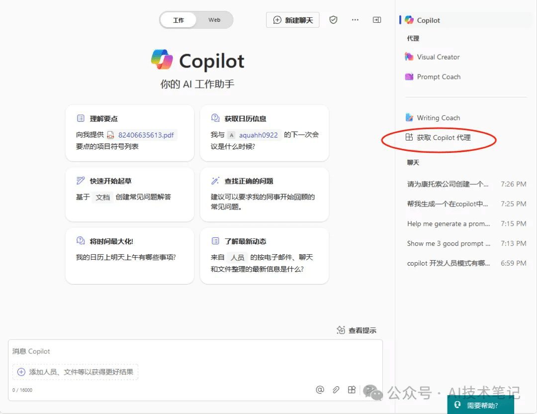The height and width of the screenshot is (414, 537).
Task: Click the 查看提示 sparkle icon
Action: coord(341,330)
